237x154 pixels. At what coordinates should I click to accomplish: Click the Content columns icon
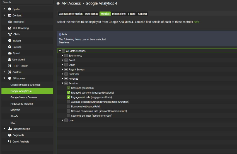tap(10, 15)
